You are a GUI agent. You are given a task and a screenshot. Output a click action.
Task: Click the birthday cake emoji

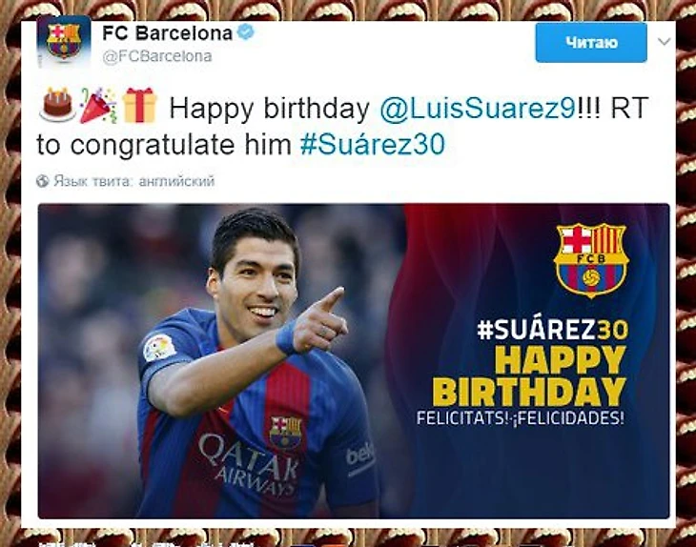[x=57, y=106]
